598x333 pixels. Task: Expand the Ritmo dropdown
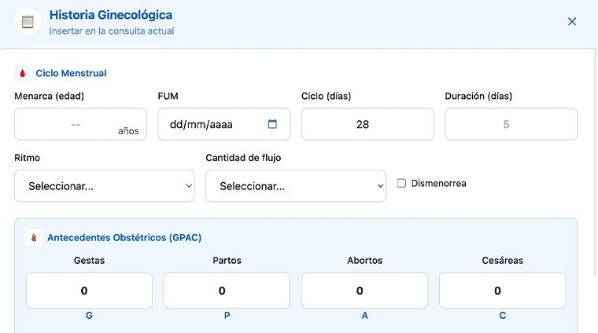point(105,186)
